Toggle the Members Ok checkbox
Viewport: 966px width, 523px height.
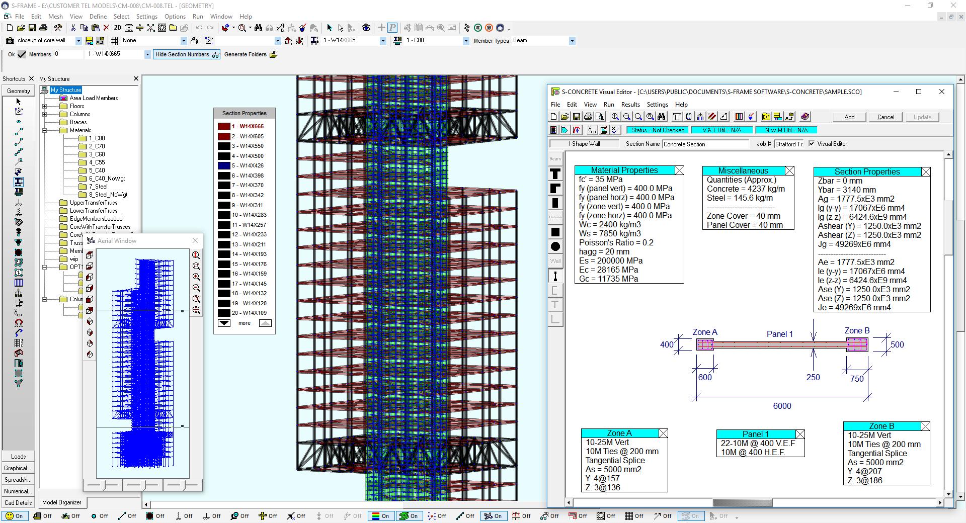pyautogui.click(x=21, y=54)
